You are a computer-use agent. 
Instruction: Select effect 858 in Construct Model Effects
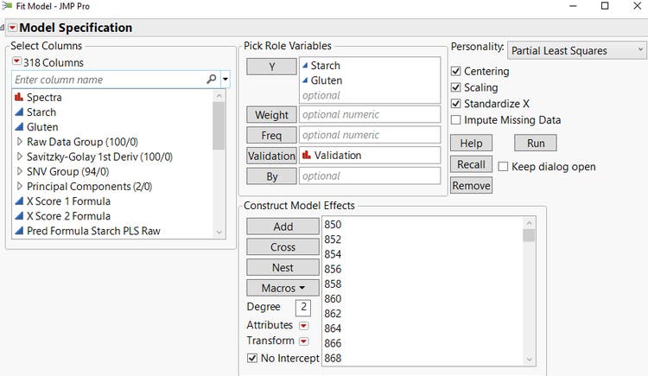(333, 284)
